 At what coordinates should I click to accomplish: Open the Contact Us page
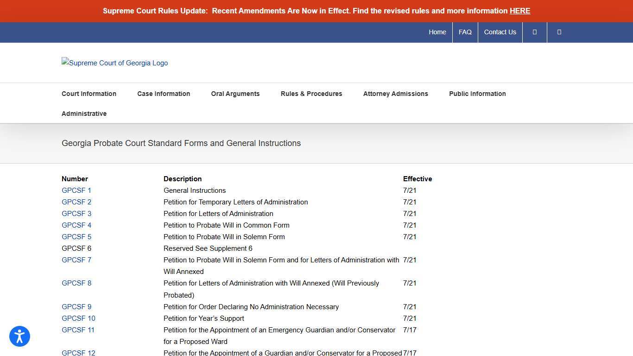coord(500,32)
